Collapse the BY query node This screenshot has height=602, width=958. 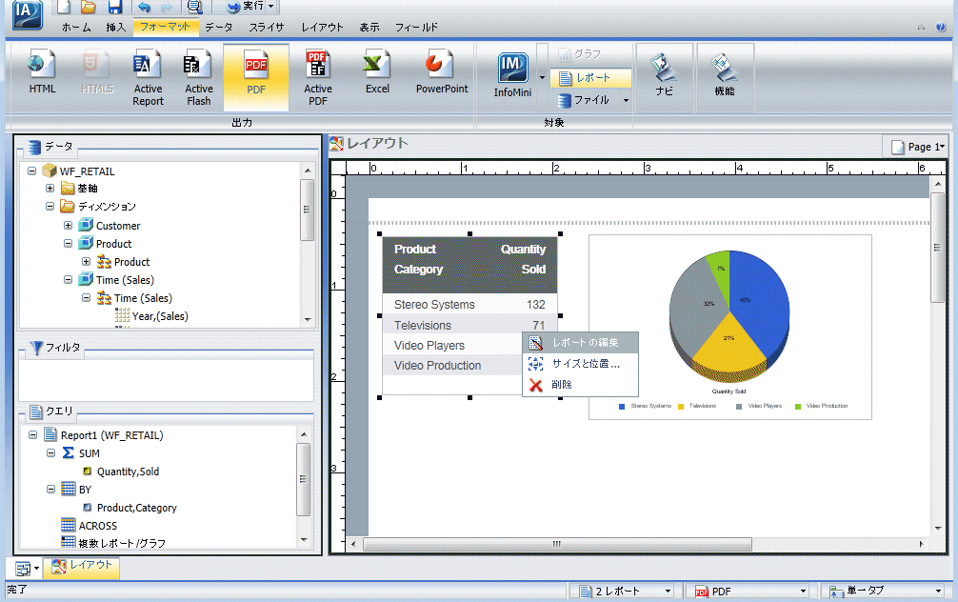coord(51,489)
